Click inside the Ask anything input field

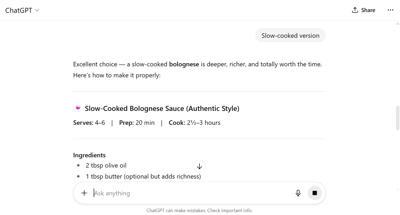[x=158, y=193]
